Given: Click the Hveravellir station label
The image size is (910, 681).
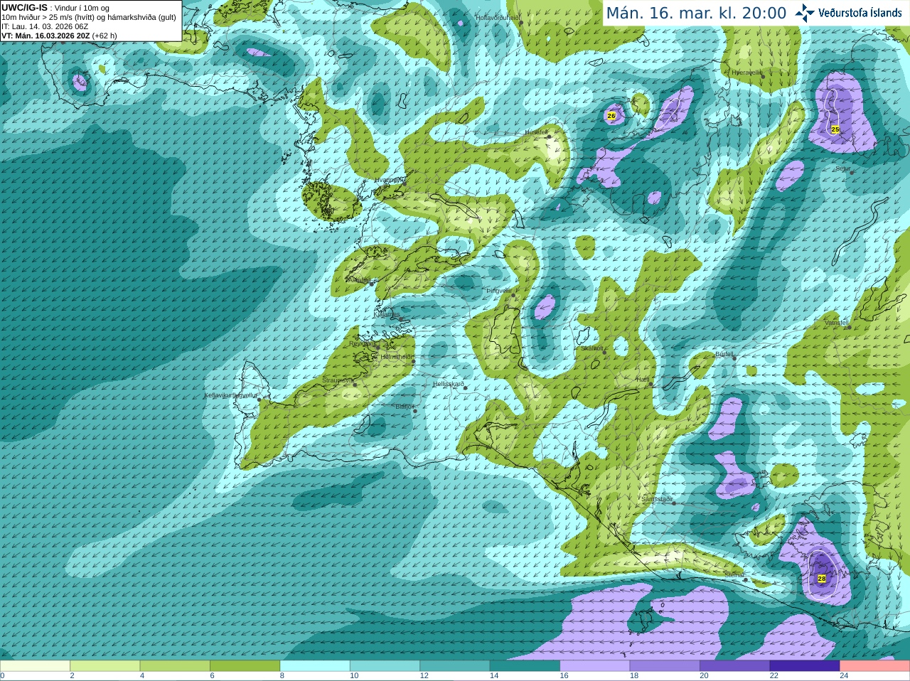Looking at the screenshot, I should point(746,73).
